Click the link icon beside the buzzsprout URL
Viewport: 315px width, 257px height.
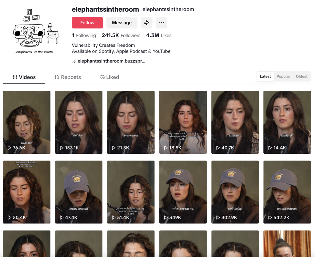tap(74, 61)
